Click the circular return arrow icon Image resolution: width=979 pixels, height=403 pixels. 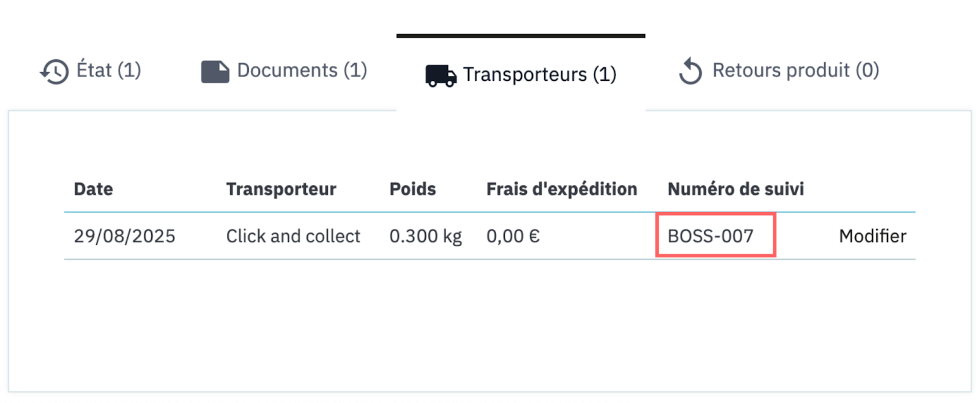pyautogui.click(x=690, y=72)
